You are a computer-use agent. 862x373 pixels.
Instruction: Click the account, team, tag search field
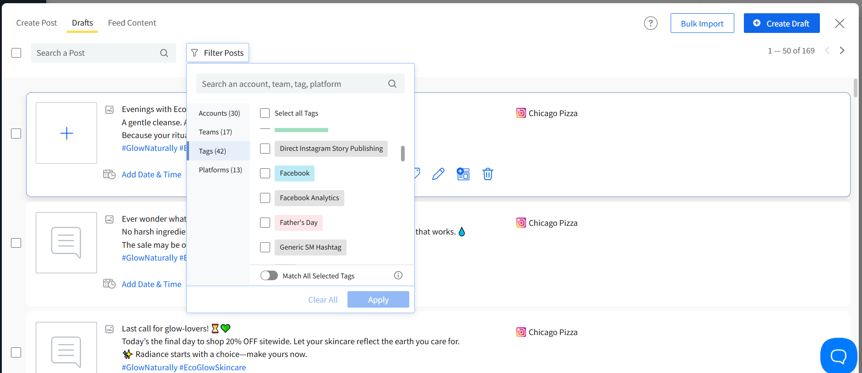pos(293,84)
